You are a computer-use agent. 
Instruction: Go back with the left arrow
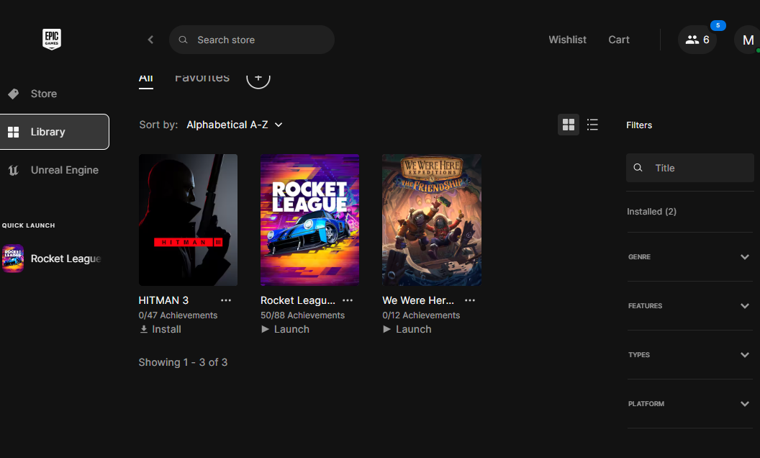150,40
